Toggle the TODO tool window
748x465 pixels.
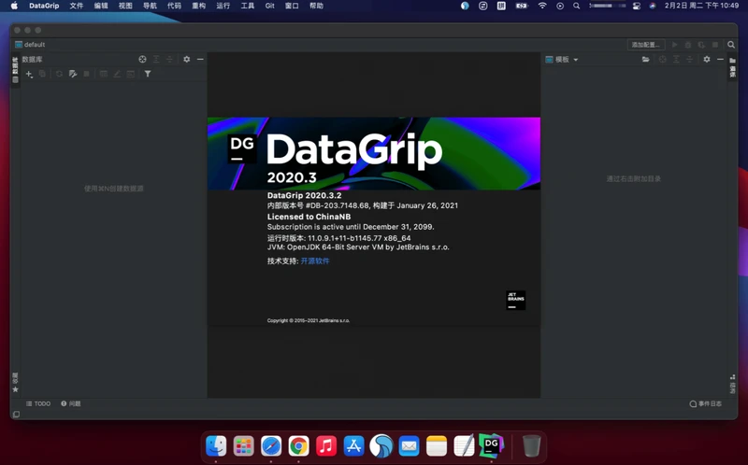point(38,403)
